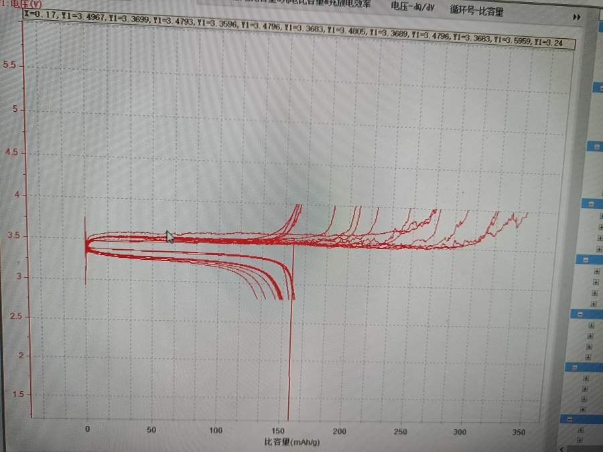Collapse the fifth blue group via minus icon

click(581, 313)
